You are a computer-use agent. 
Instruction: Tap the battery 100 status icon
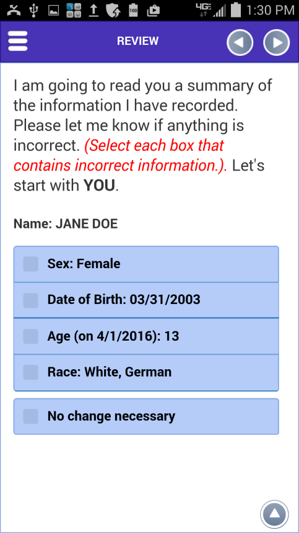tap(133, 11)
